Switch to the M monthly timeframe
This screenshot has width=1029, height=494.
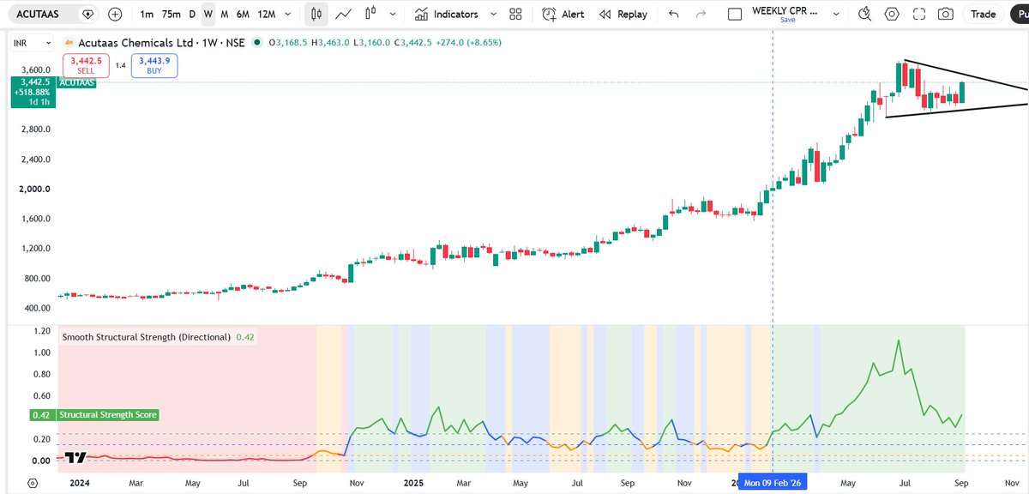[x=224, y=14]
